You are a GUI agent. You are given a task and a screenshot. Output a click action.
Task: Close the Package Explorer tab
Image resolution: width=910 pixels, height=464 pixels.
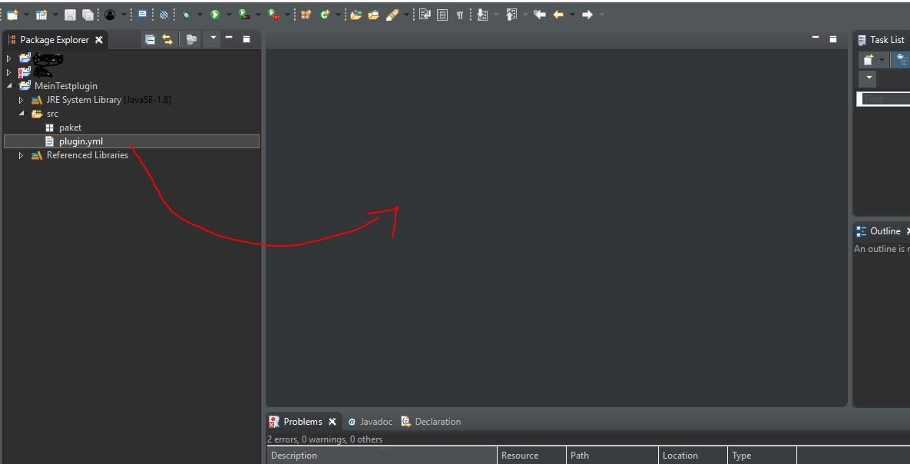point(99,39)
